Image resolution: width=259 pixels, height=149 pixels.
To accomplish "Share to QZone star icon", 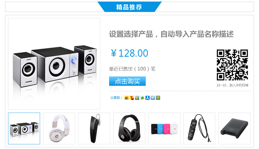I will coord(137,98).
